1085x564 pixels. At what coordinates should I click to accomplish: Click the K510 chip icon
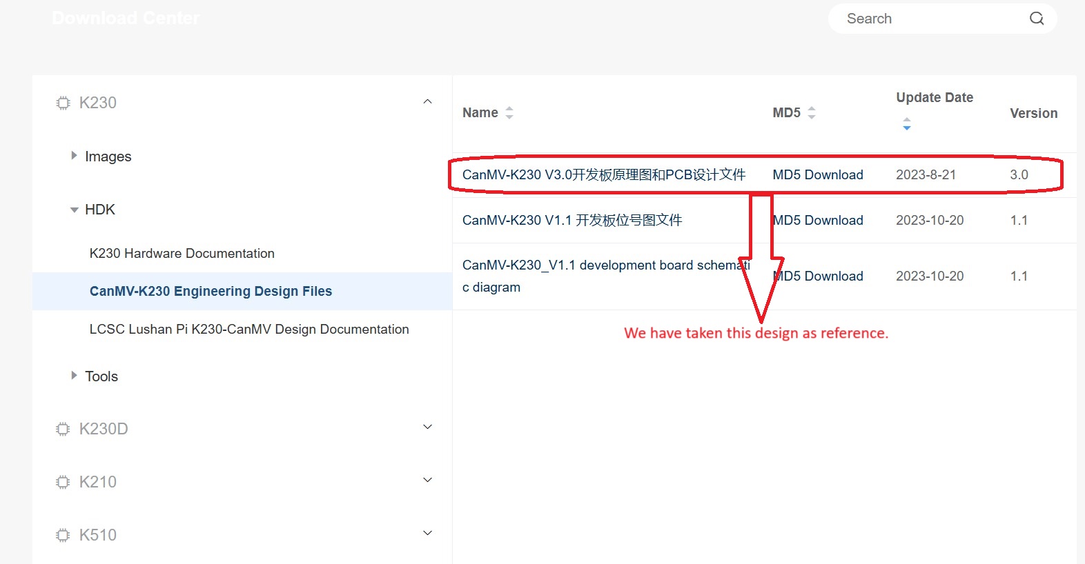(x=63, y=535)
